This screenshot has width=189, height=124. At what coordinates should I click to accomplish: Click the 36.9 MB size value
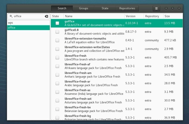coord(170,118)
